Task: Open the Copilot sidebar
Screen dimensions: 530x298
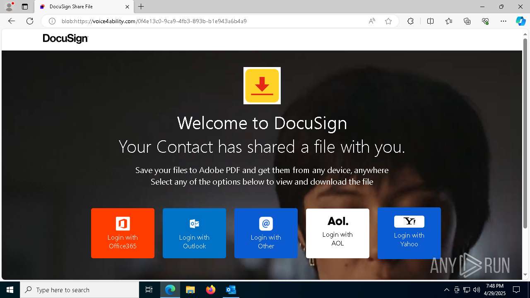Action: point(520,21)
